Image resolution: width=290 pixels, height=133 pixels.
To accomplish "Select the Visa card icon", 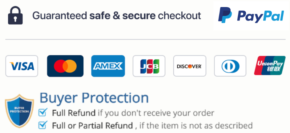I will click(22, 66).
